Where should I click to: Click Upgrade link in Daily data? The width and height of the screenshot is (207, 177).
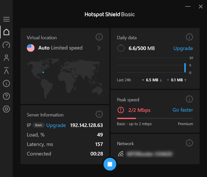[x=183, y=48]
